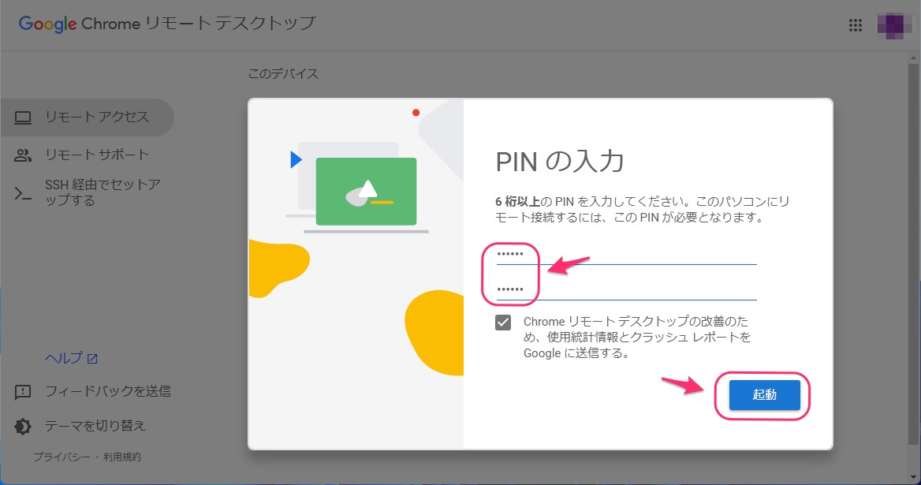Screen dimensions: 921x485
Task: Click the statistics checkbox label text
Action: point(637,338)
